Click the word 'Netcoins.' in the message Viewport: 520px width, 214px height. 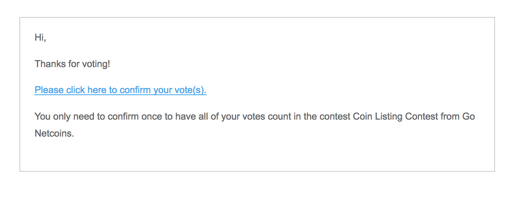click(x=54, y=133)
